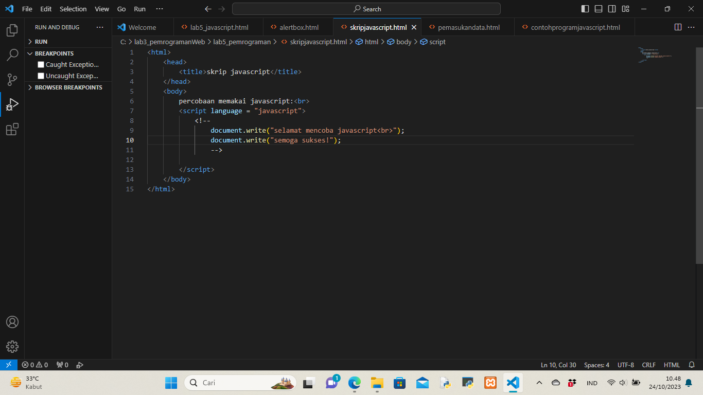The image size is (703, 395).
Task: Select the Source Control icon
Action: pyautogui.click(x=11, y=80)
